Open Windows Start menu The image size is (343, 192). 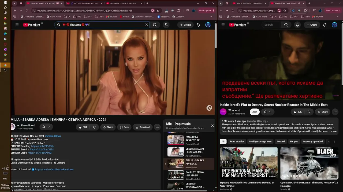[x=5, y=2]
